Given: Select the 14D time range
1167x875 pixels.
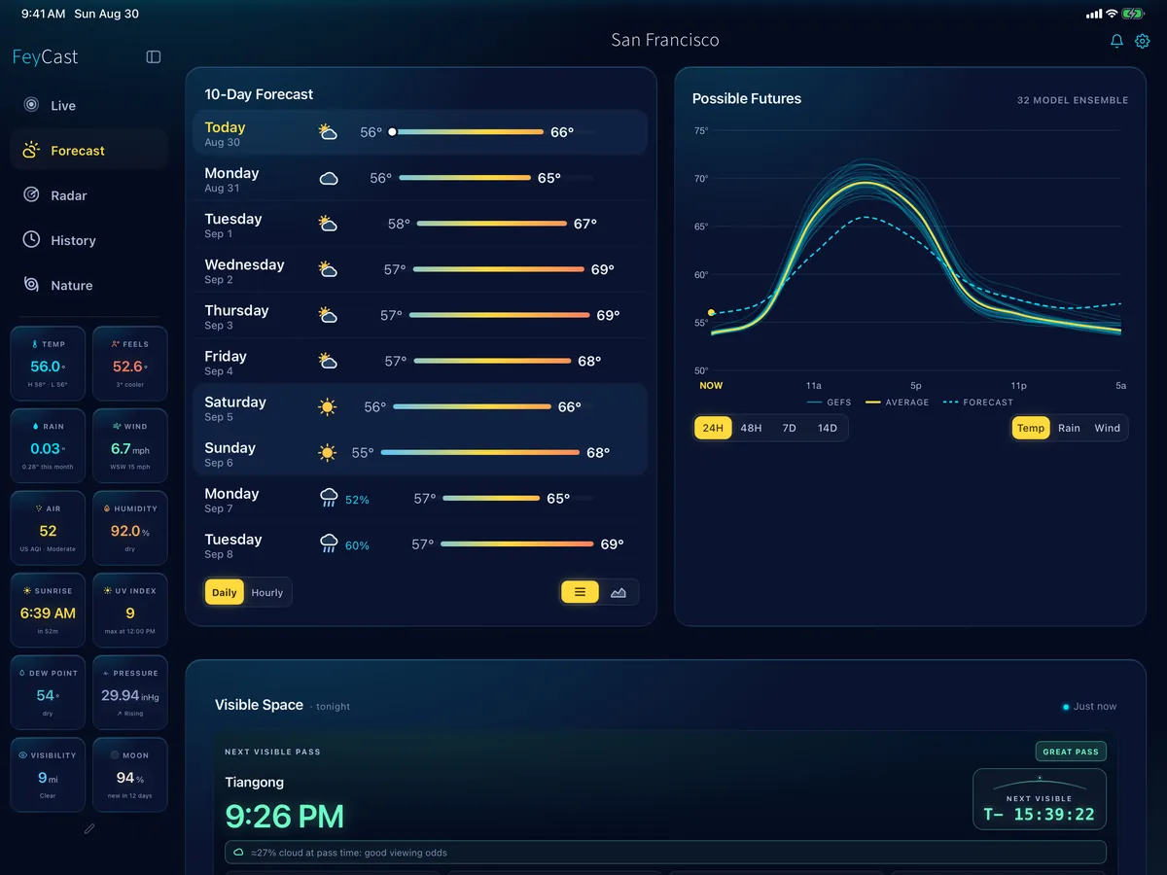Looking at the screenshot, I should click(x=828, y=428).
